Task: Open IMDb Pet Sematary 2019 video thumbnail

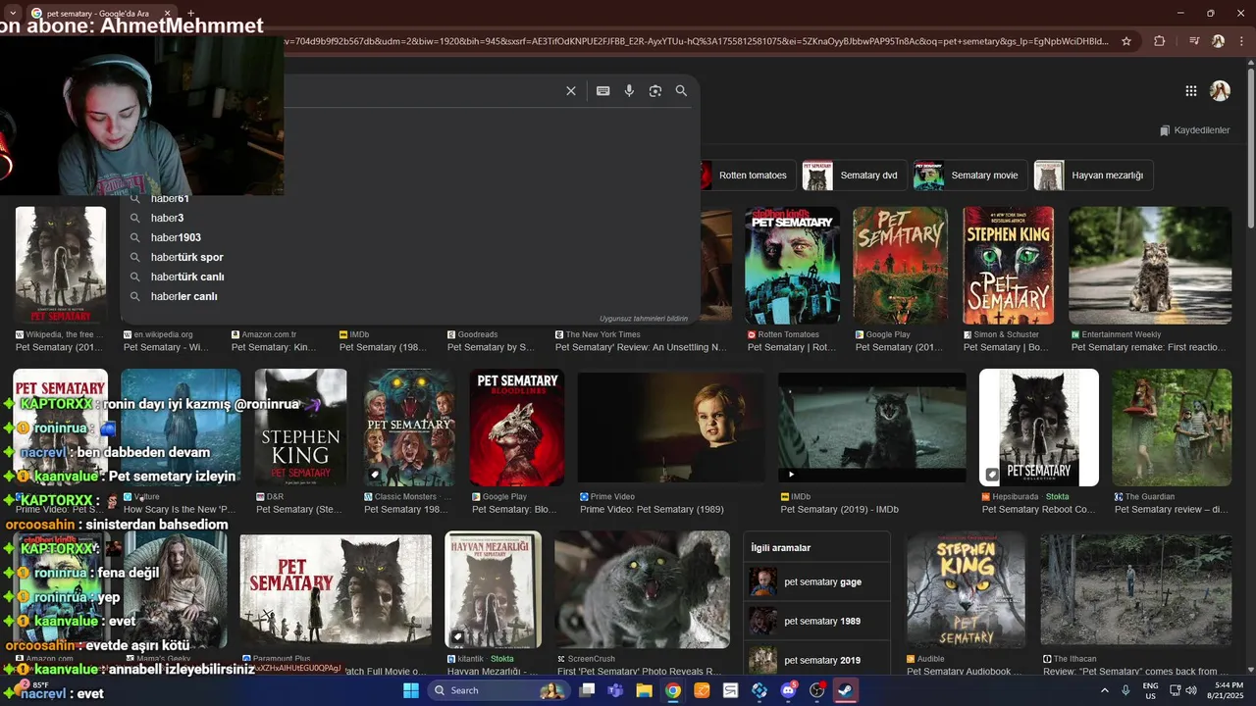Action: coord(872,428)
